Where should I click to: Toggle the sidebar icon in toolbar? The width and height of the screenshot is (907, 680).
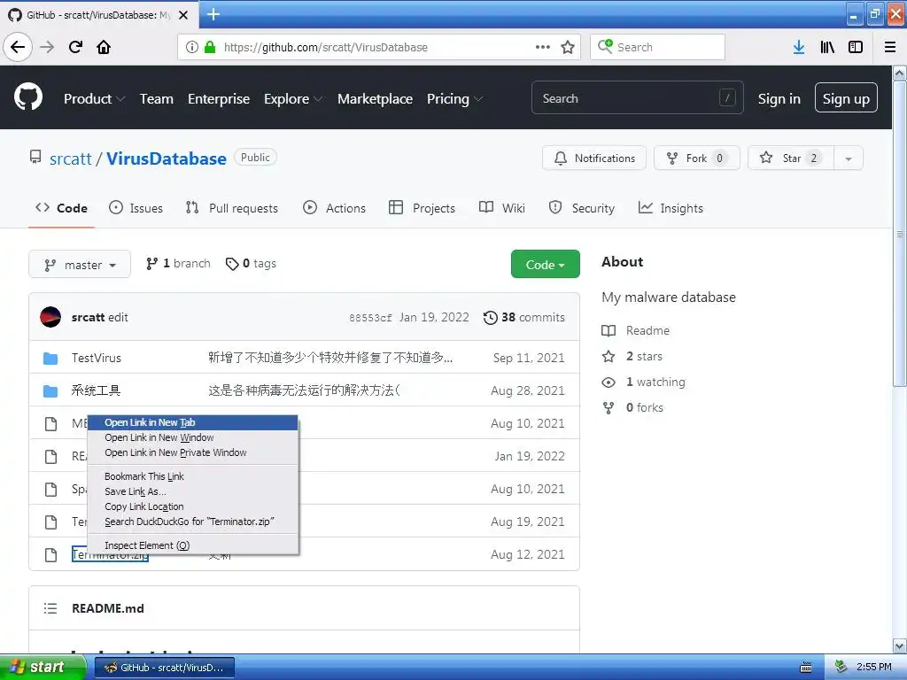(x=856, y=47)
